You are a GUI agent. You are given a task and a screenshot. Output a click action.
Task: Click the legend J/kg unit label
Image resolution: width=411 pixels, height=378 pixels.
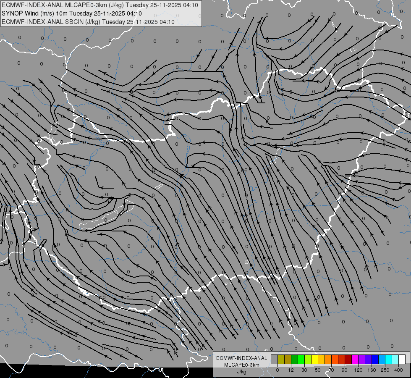(x=242, y=372)
